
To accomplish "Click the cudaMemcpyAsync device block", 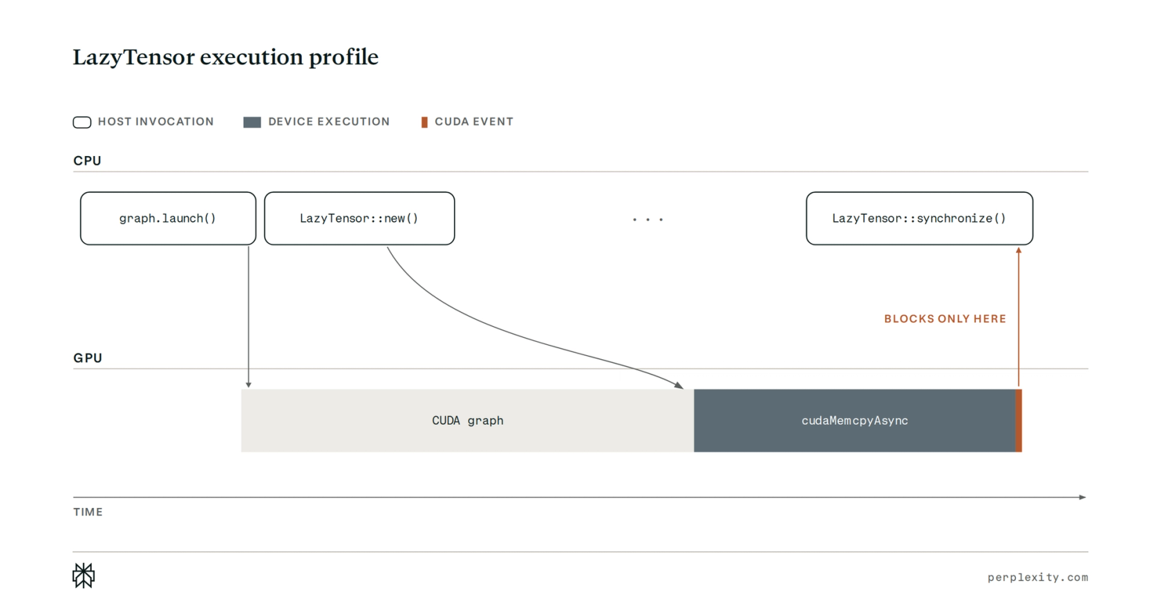I will 855,421.
